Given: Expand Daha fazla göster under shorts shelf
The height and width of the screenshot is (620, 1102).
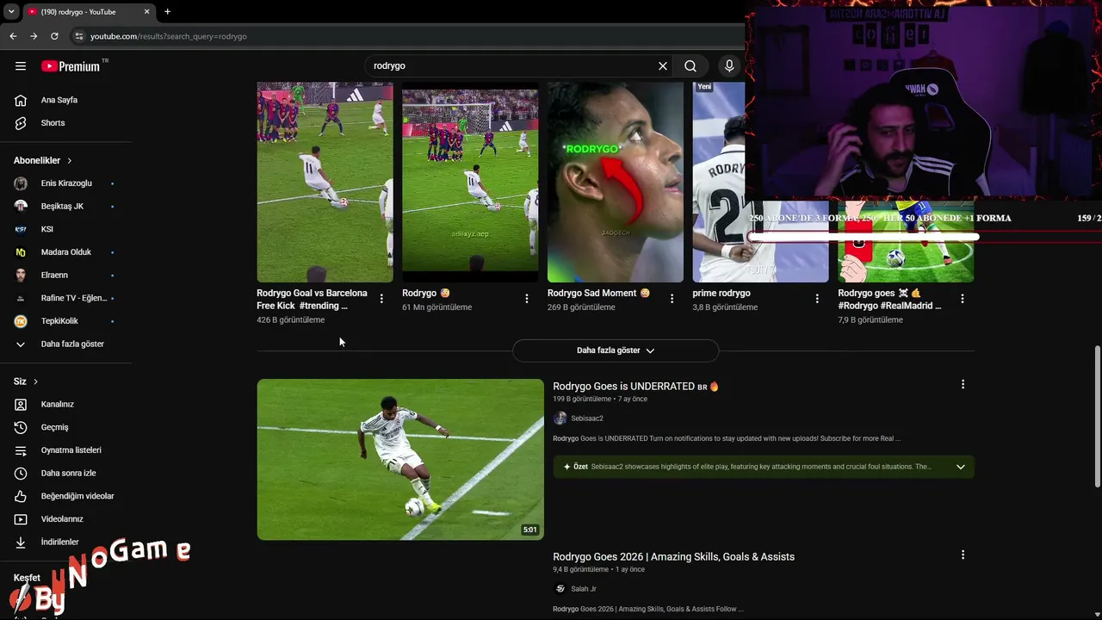Looking at the screenshot, I should click(x=616, y=350).
